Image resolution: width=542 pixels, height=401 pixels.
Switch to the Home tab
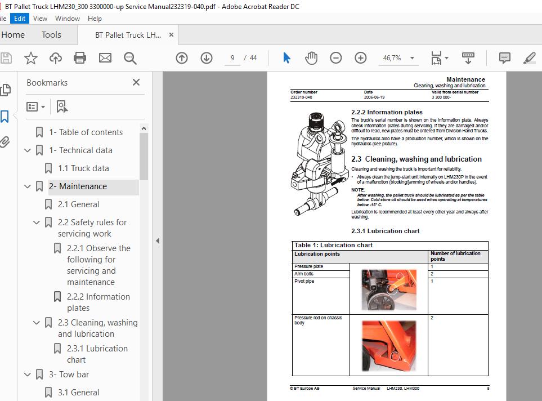(x=13, y=35)
